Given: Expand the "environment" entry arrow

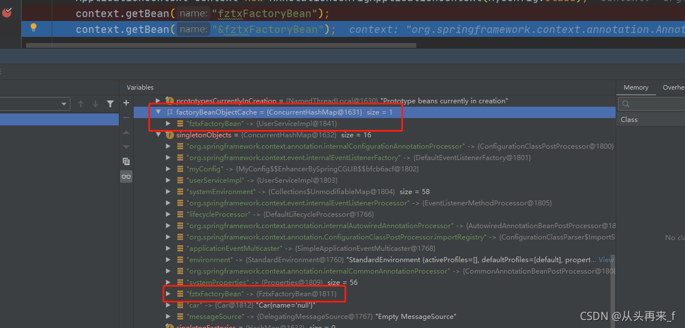Looking at the screenshot, I should (x=168, y=260).
